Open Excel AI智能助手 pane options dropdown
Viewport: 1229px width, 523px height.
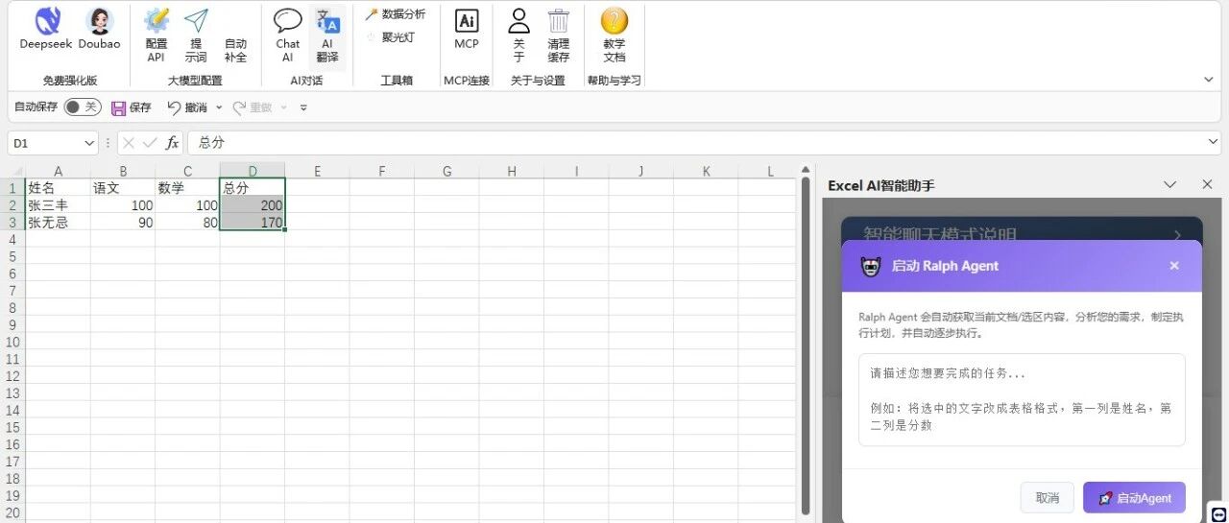coord(1169,184)
